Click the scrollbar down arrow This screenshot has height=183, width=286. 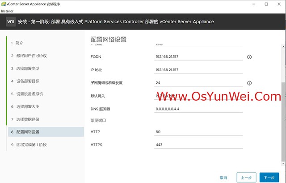(x=283, y=164)
